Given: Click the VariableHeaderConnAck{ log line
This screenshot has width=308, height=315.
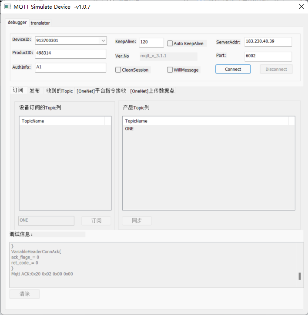Looking at the screenshot, I should [36, 252].
